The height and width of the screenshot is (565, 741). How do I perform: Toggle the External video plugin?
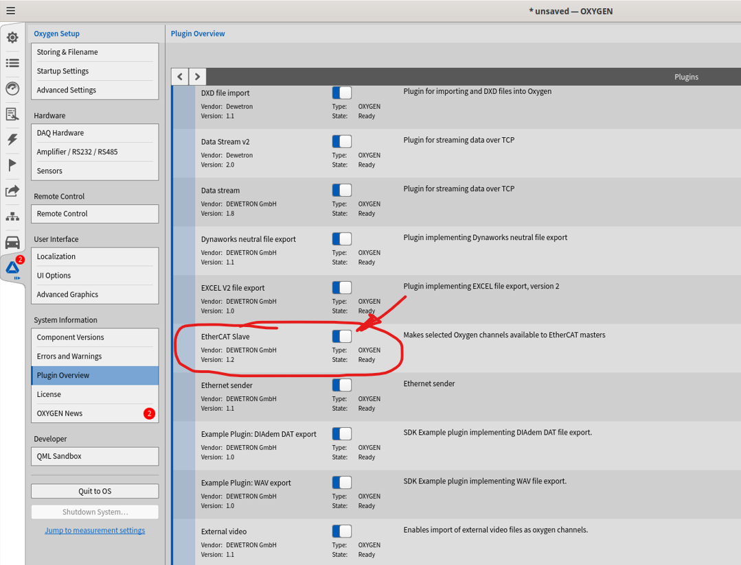click(x=342, y=531)
